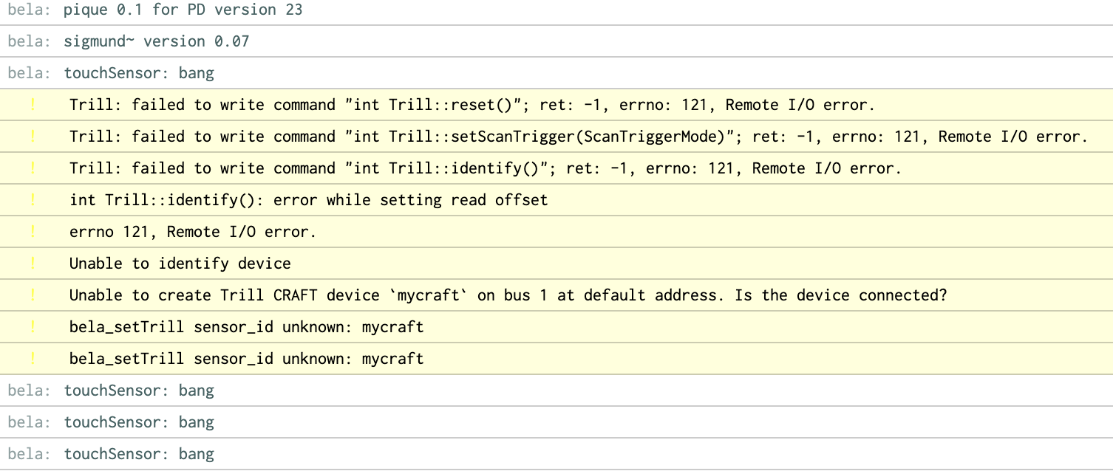This screenshot has width=1113, height=471.
Task: Click the warning icon beside Trill::reset() error
Action: pos(33,105)
